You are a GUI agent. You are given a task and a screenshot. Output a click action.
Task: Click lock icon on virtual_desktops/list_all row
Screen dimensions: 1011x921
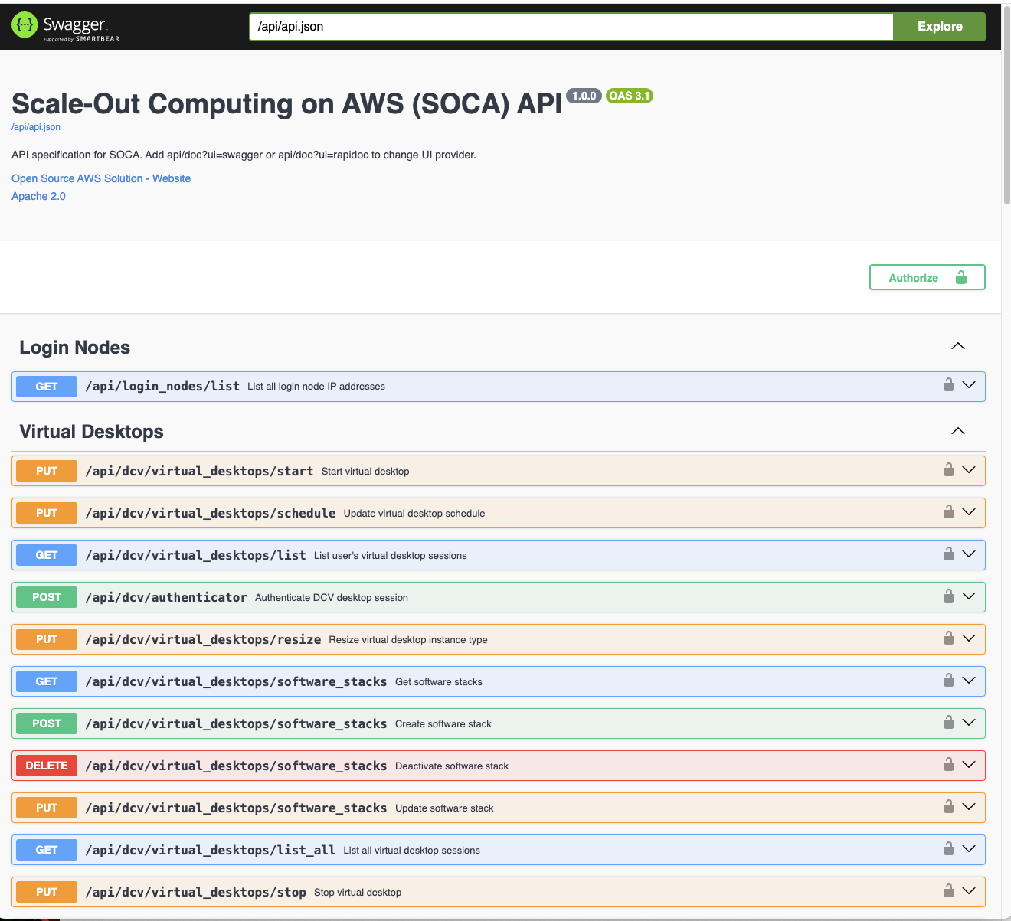[948, 849]
